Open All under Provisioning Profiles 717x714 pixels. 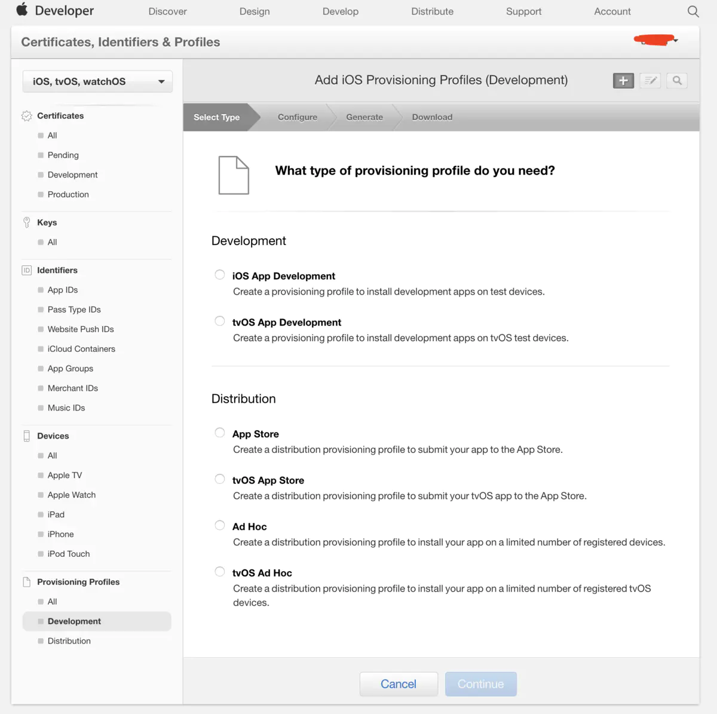click(x=53, y=602)
